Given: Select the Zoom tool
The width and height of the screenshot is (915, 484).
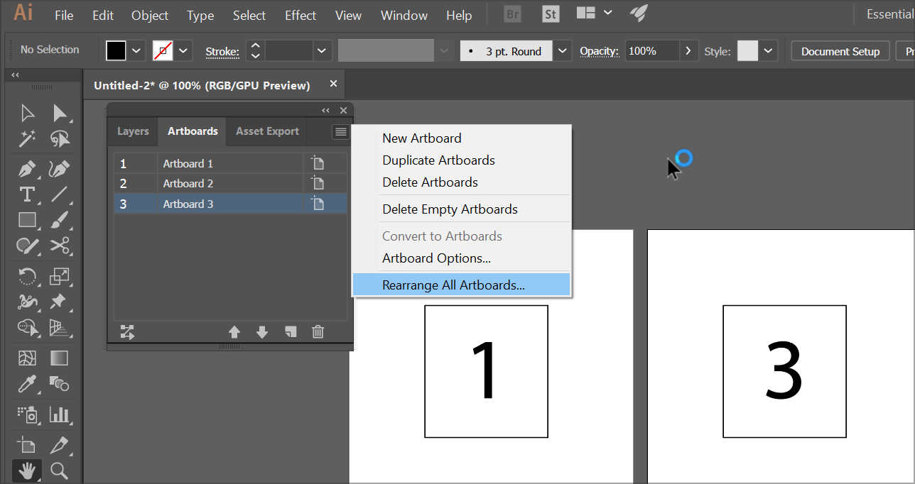Looking at the screenshot, I should click(60, 470).
